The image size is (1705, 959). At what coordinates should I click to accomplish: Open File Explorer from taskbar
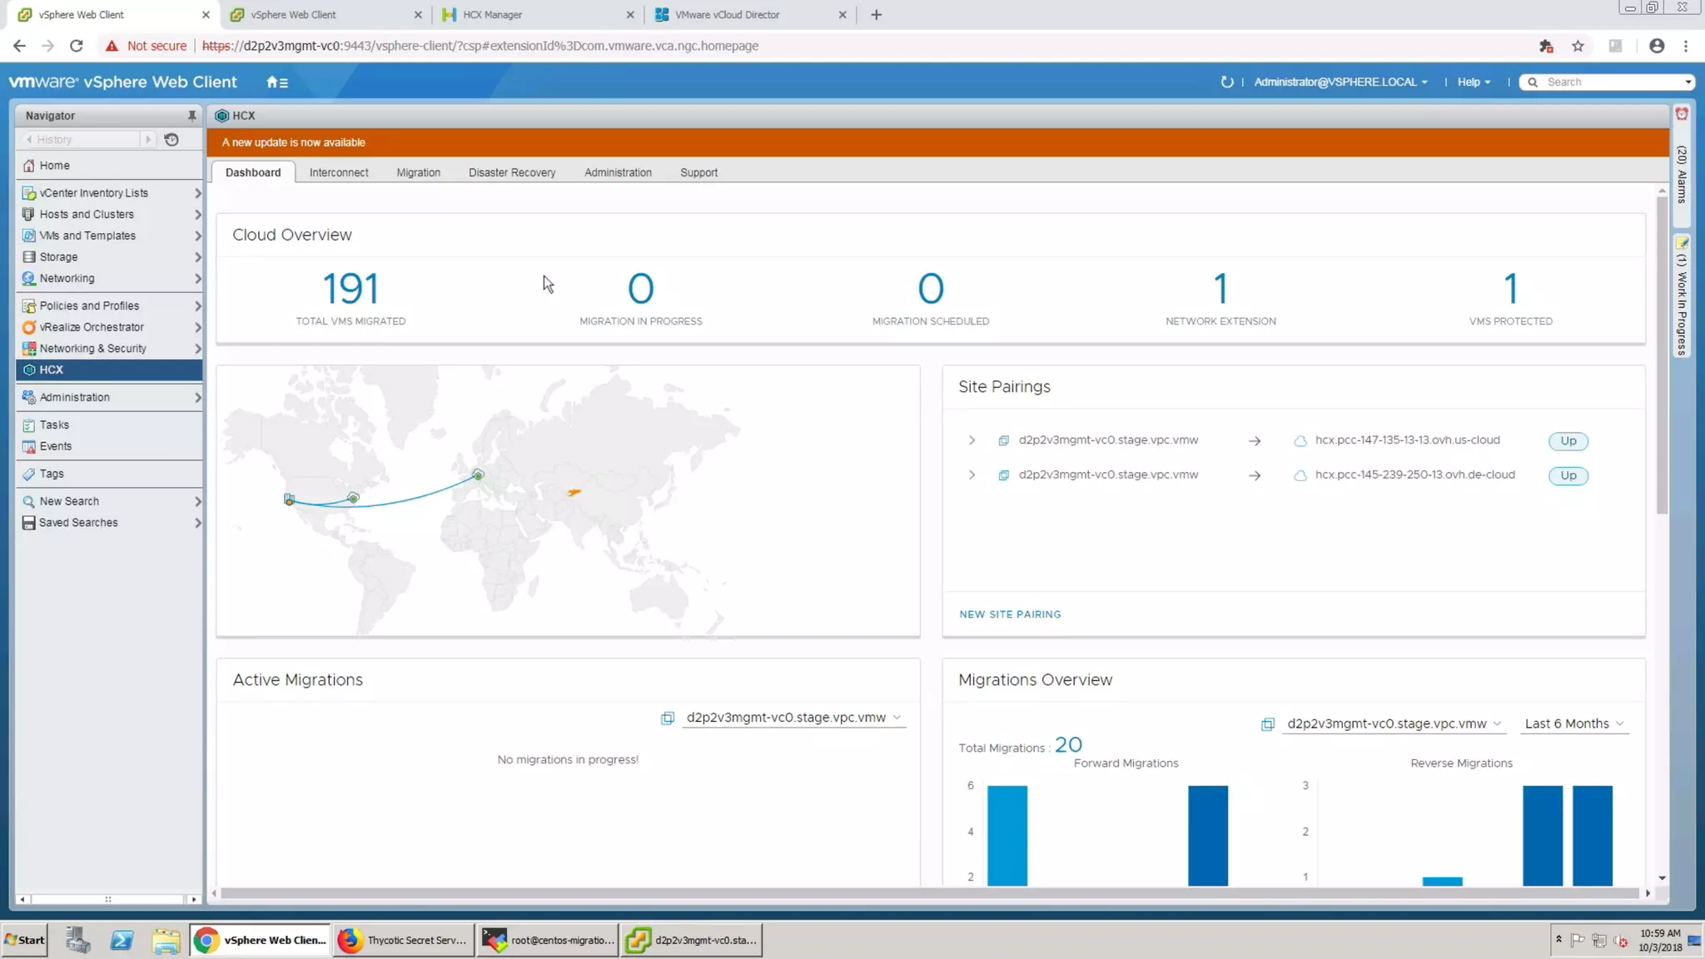(x=166, y=940)
